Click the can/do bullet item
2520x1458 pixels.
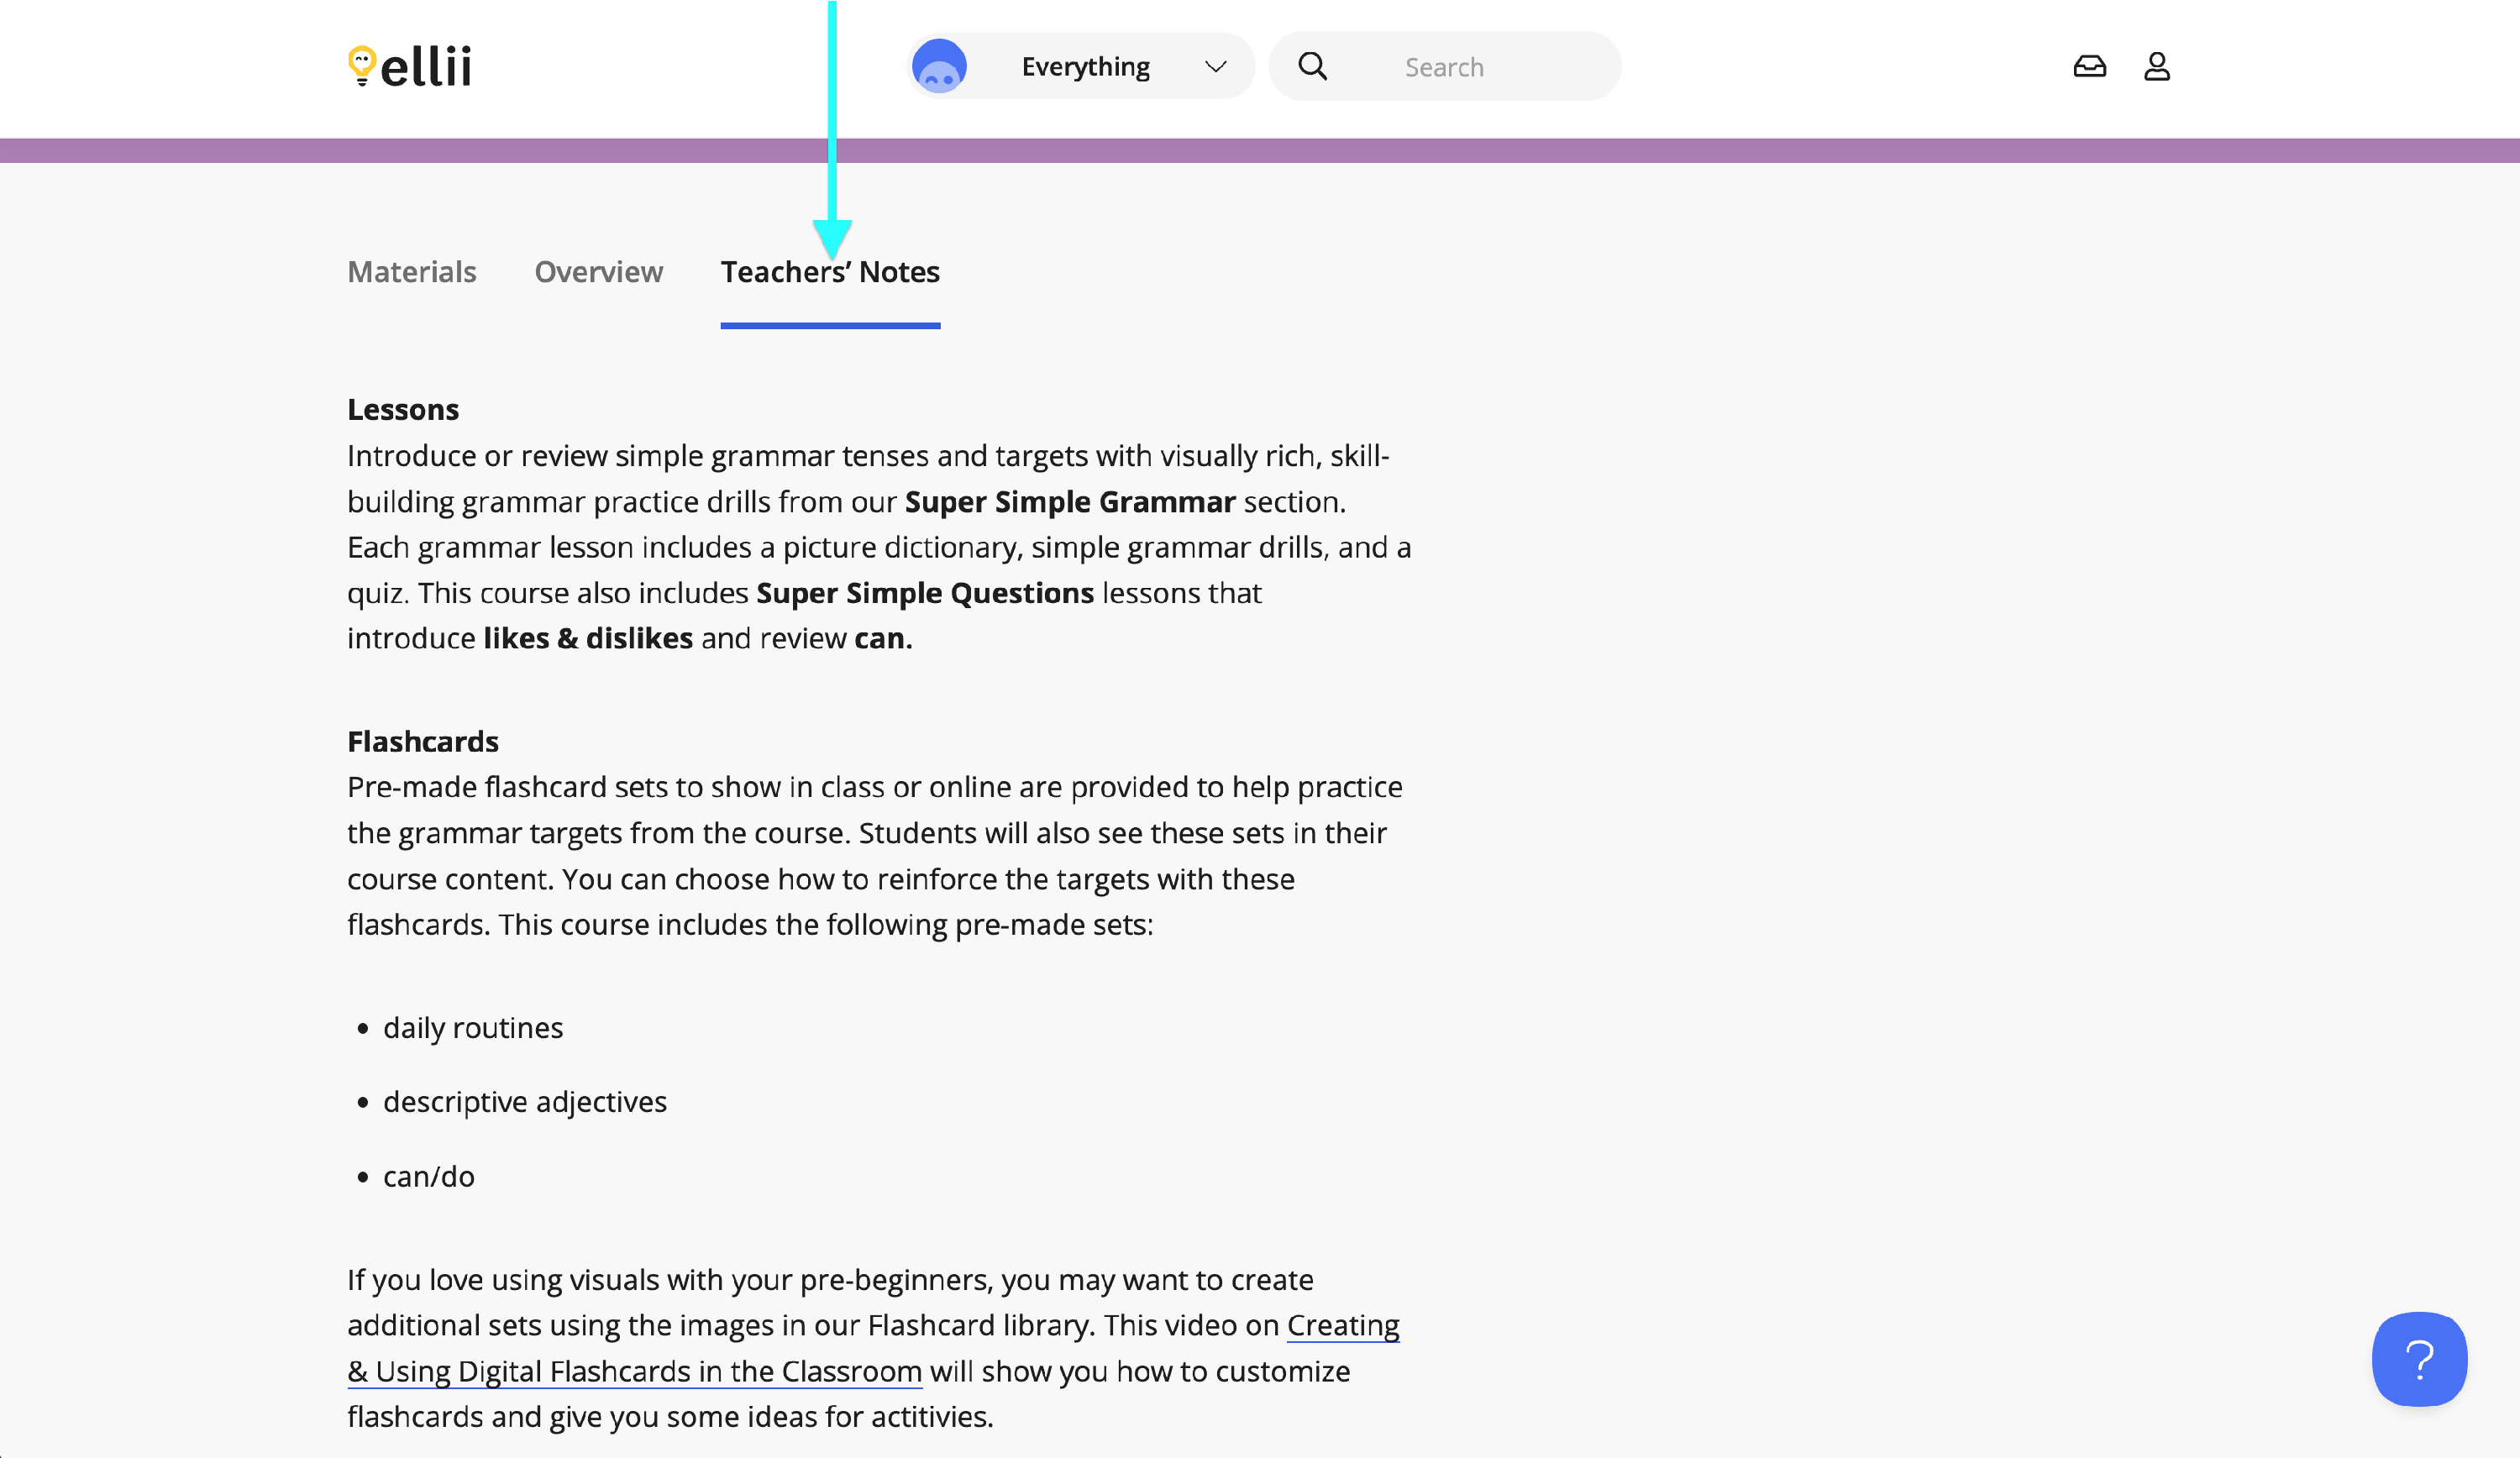click(428, 1177)
